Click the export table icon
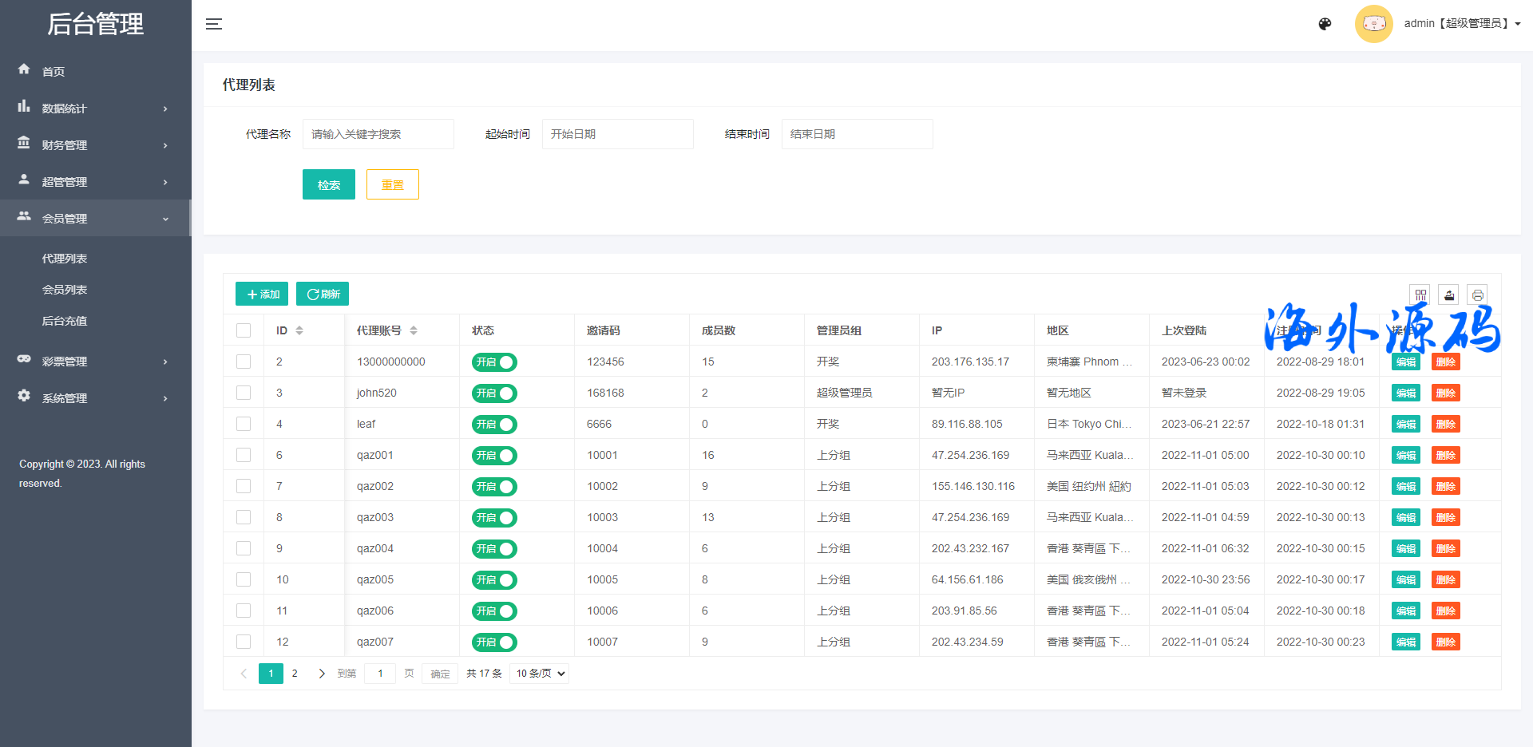The image size is (1533, 747). (1449, 295)
